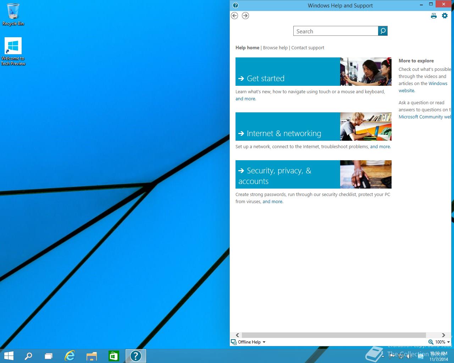The image size is (454, 363).
Task: Open the Store from taskbar
Action: (x=113, y=356)
